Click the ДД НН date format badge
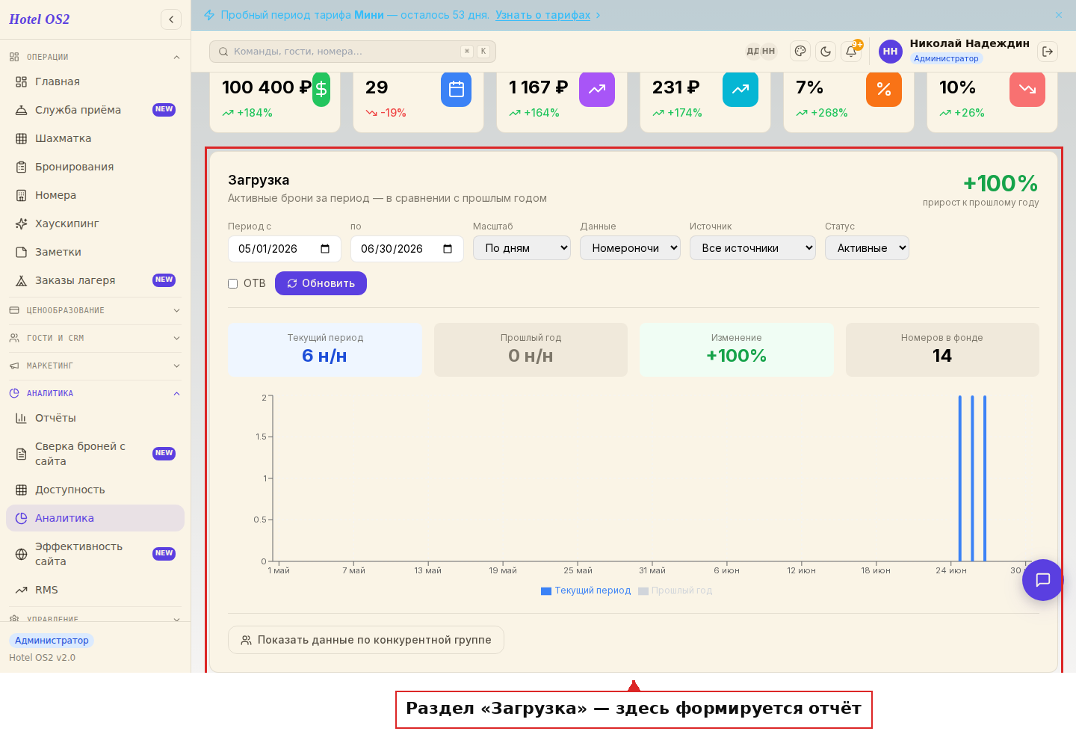The image size is (1076, 746). click(761, 51)
